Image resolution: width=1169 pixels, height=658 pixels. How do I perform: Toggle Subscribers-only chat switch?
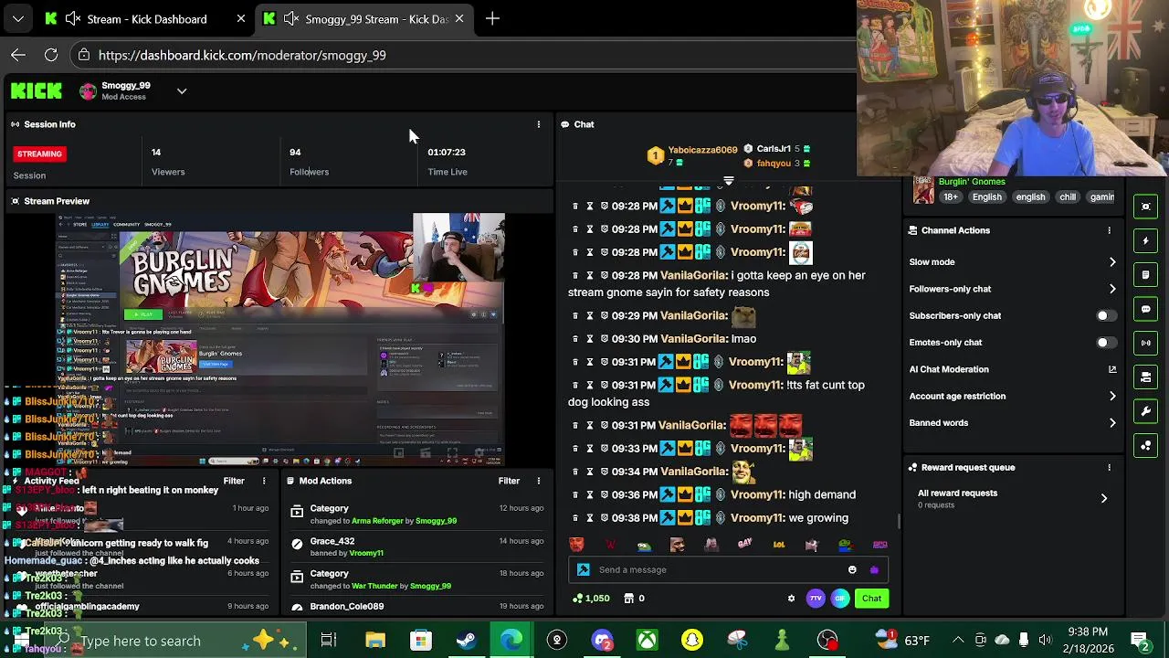(x=1105, y=315)
